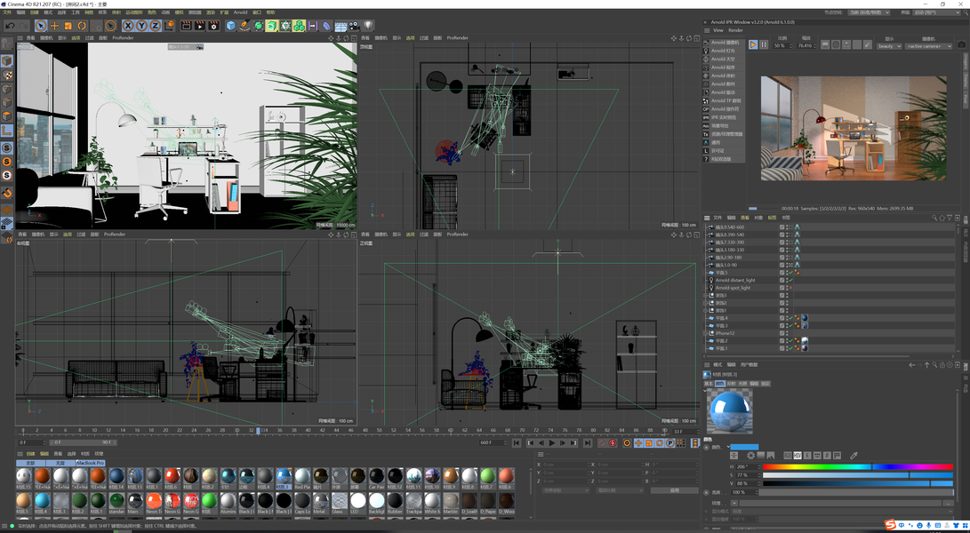Open the beauty display dropdown
Image resolution: width=970 pixels, height=533 pixels.
pyautogui.click(x=889, y=46)
